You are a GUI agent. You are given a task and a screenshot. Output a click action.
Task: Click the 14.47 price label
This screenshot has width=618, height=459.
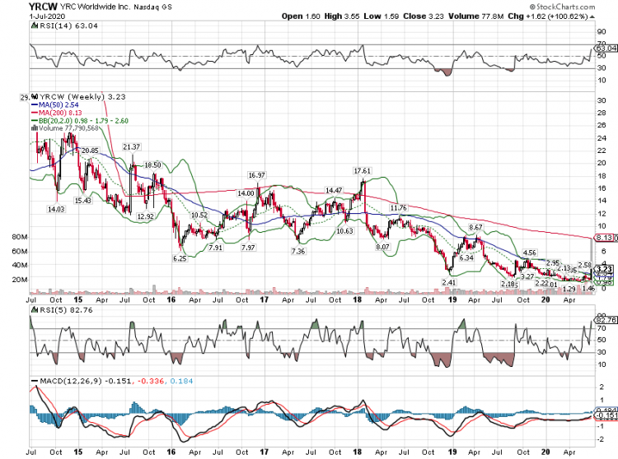click(334, 190)
